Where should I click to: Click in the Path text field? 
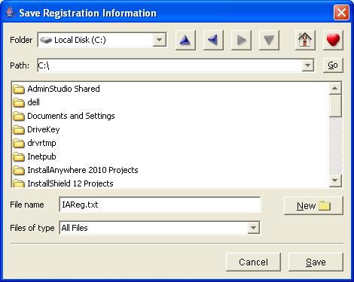(169, 65)
